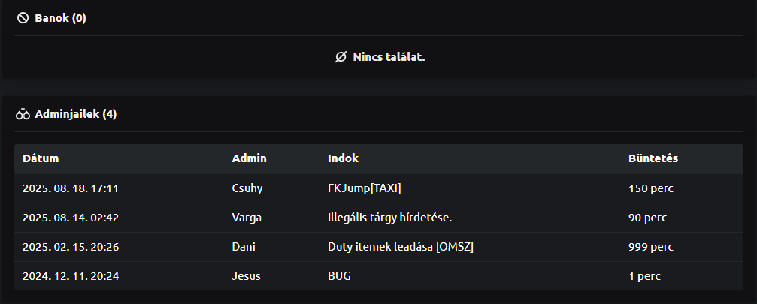Click the handcuffs icon beside Adminjailek

click(x=23, y=115)
